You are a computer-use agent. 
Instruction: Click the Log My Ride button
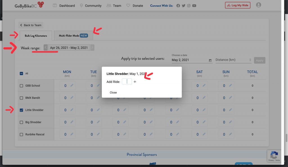[238, 5]
